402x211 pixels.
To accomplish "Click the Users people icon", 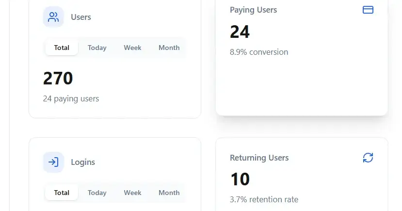I will click(x=53, y=17).
